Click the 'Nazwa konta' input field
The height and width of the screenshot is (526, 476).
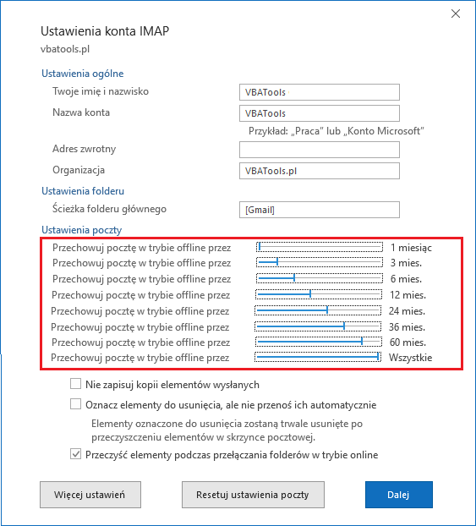click(320, 113)
